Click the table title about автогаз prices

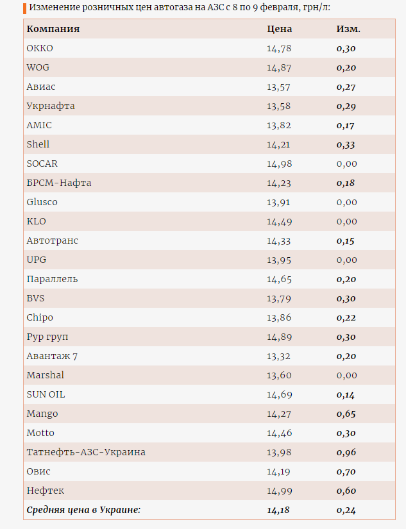[x=180, y=8]
